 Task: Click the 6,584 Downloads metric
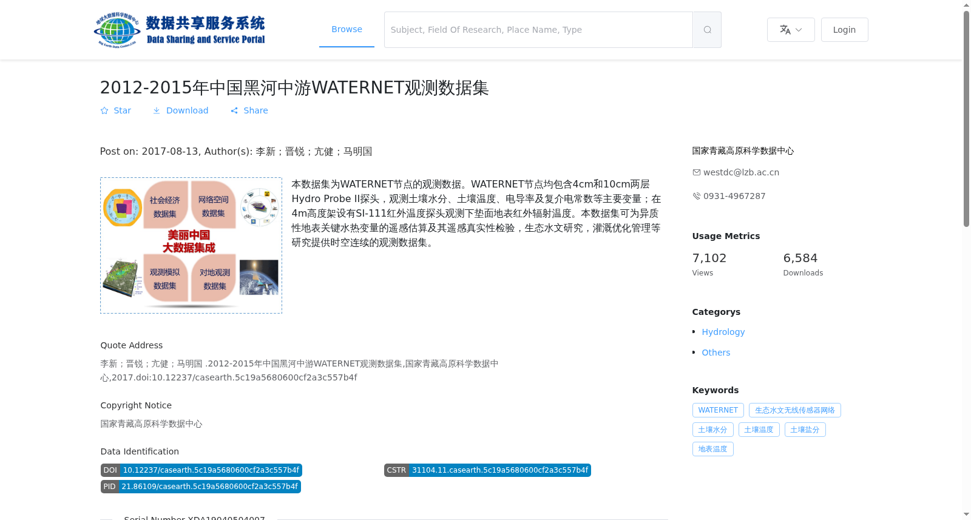803,264
